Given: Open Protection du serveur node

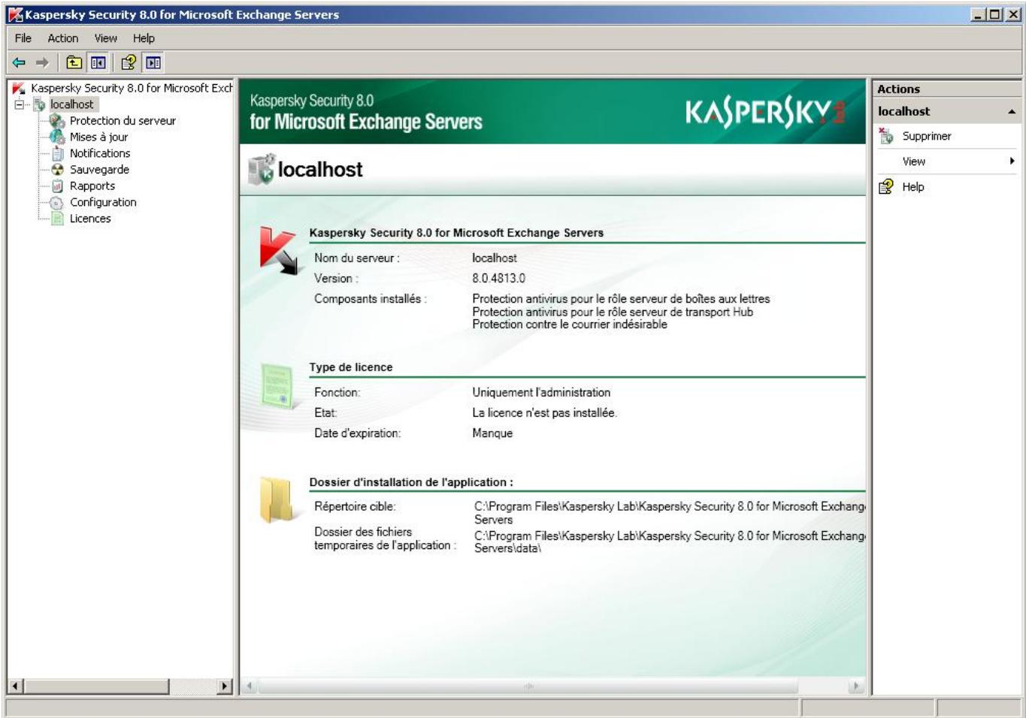Looking at the screenshot, I should [123, 121].
